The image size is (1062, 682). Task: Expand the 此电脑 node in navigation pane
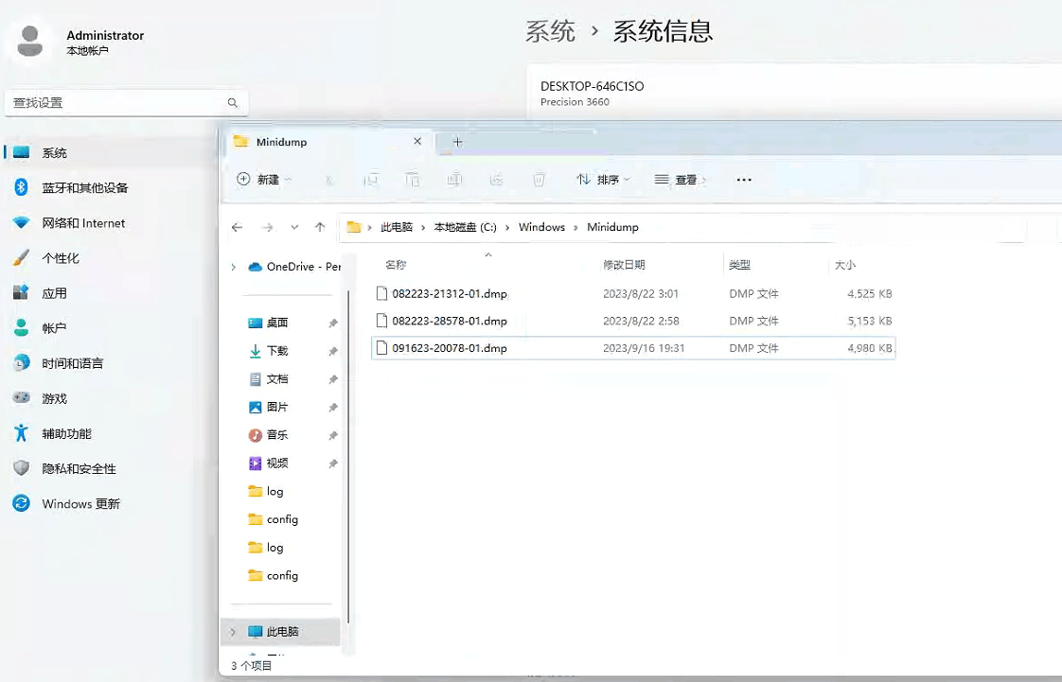(233, 632)
